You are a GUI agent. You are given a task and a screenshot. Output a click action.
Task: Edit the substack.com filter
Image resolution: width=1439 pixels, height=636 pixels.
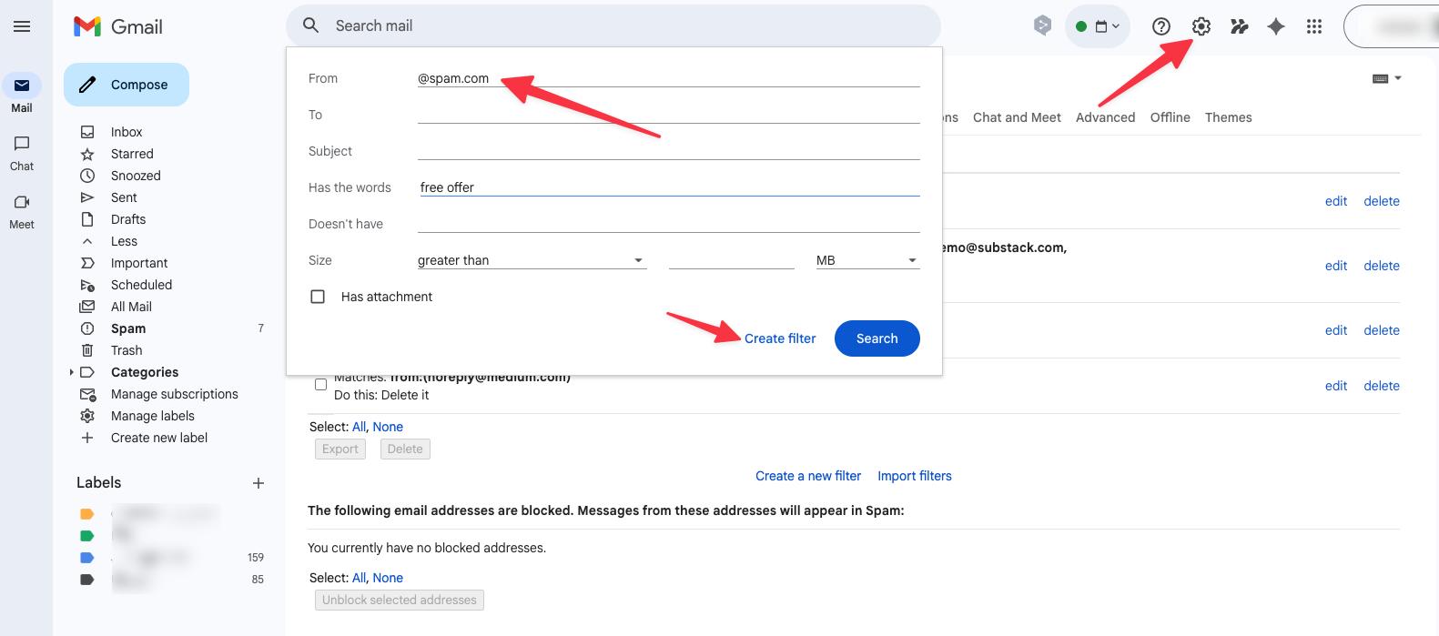click(1336, 266)
